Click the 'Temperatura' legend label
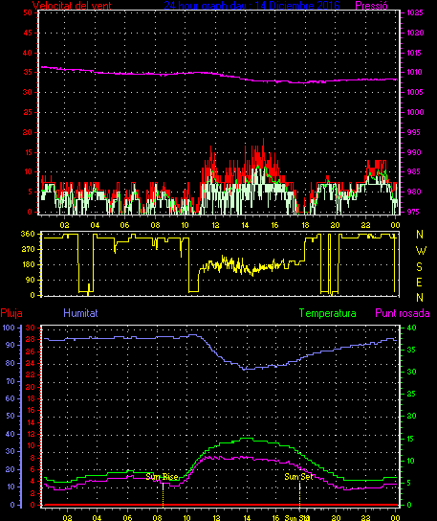This screenshot has width=437, height=521. click(x=327, y=313)
